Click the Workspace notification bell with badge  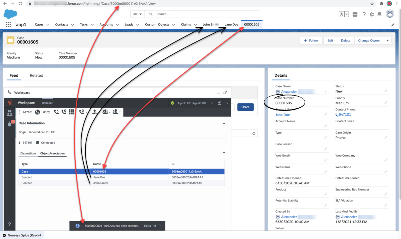[x=10, y=124]
